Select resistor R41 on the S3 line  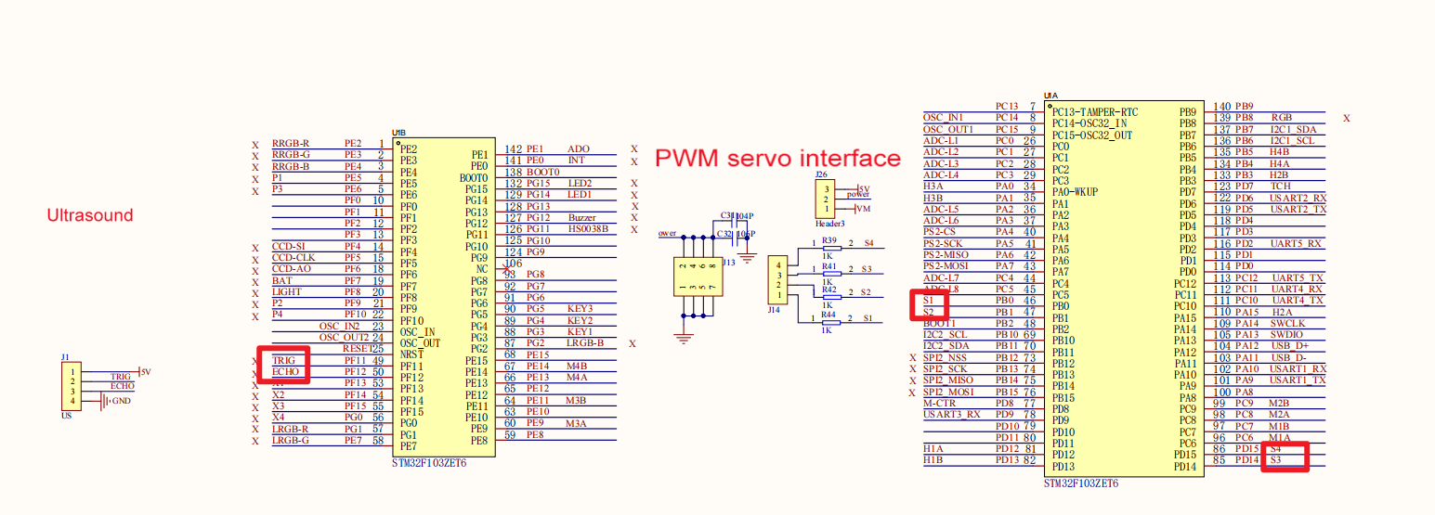pyautogui.click(x=831, y=274)
